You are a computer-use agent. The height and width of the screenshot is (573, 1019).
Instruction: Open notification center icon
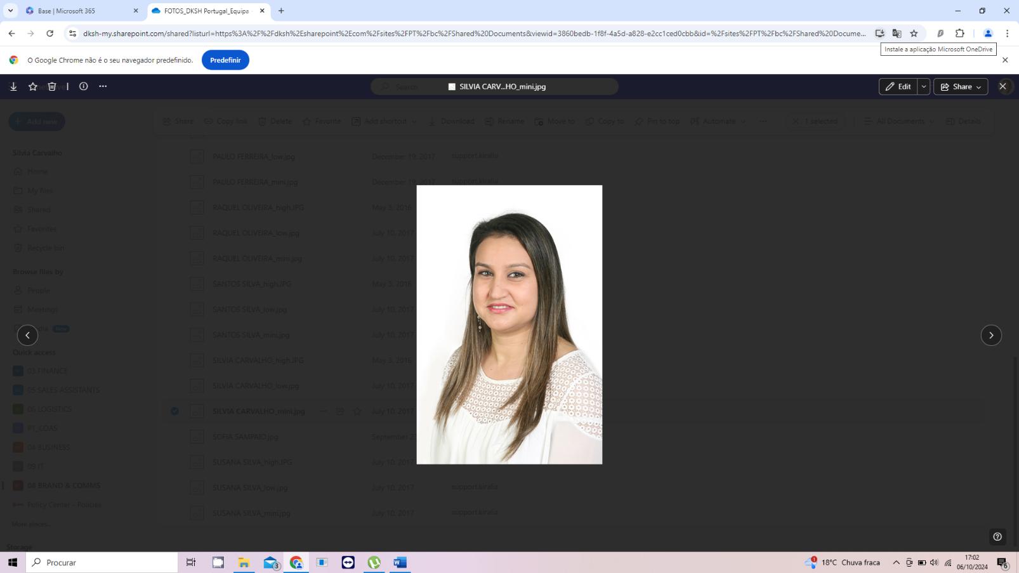(x=1003, y=562)
